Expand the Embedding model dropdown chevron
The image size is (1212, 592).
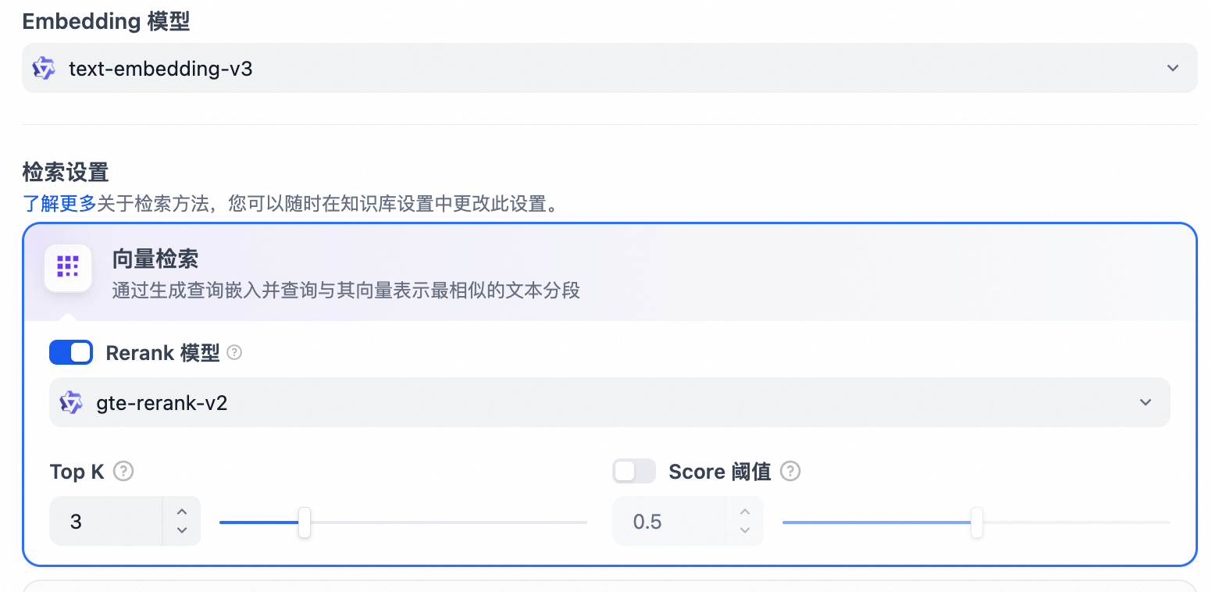point(1172,69)
